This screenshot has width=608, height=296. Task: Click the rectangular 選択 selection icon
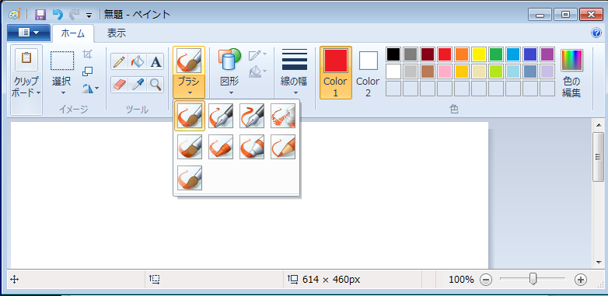point(62,61)
